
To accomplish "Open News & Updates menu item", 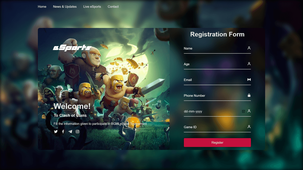I will tap(65, 7).
